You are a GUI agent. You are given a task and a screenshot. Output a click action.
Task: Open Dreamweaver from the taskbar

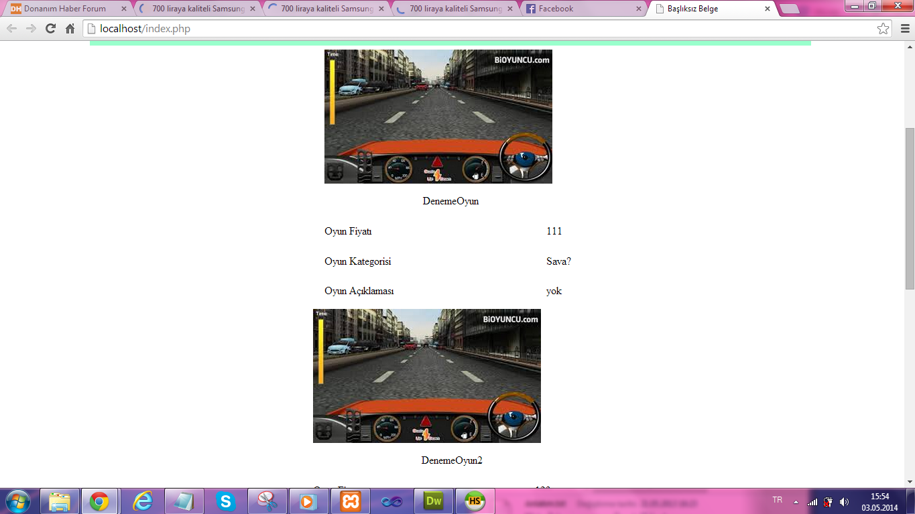pos(434,501)
